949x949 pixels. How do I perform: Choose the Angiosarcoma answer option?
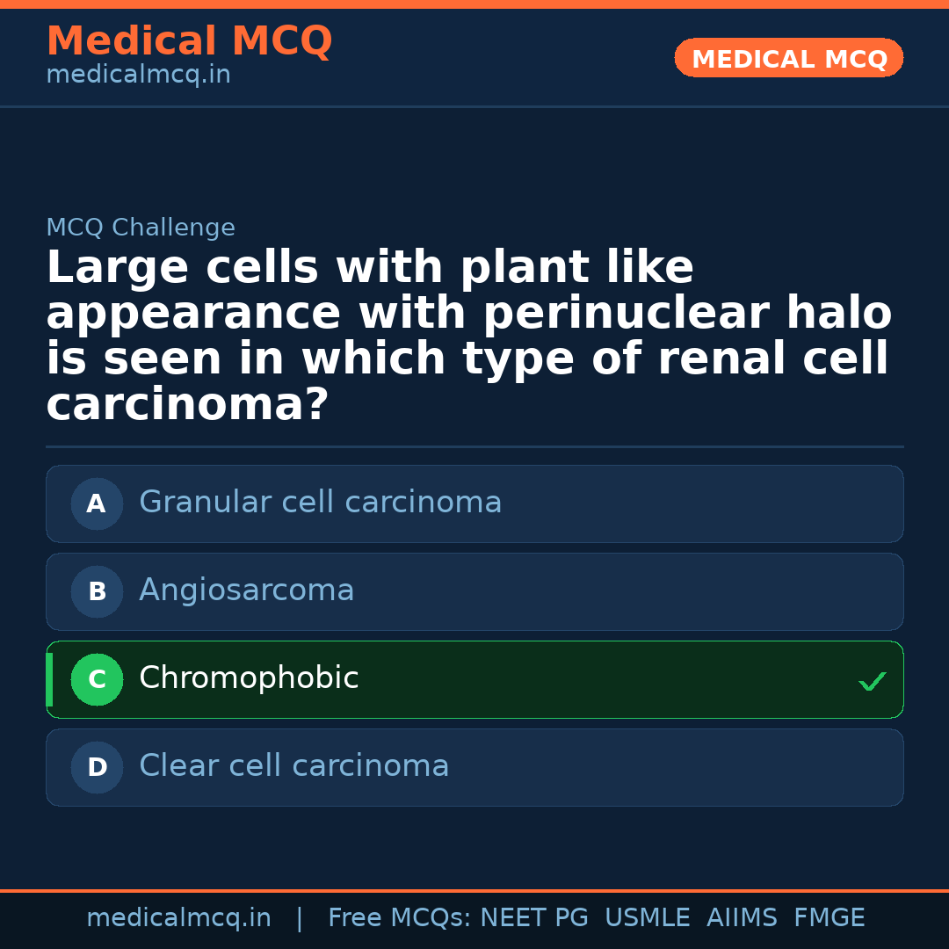pyautogui.click(x=246, y=590)
